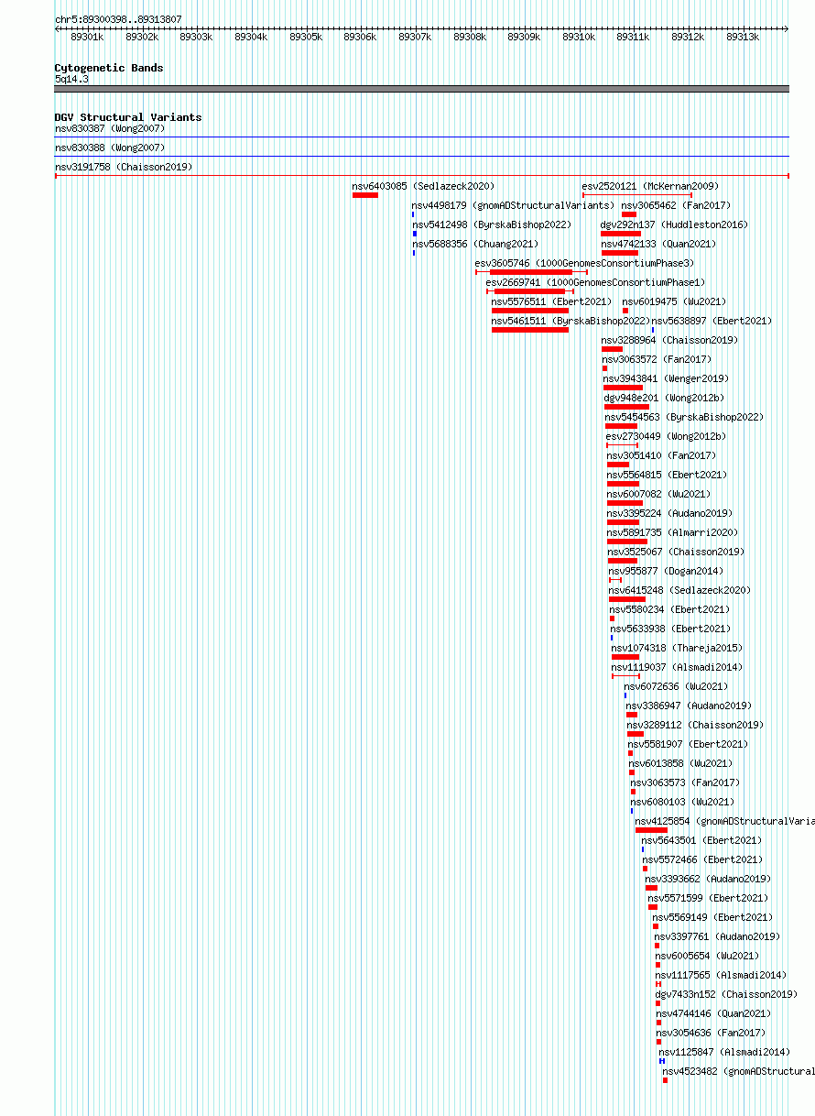Screen dimensions: 815x1116
Task: Click nsv5412498 (ByrskaBishop2022) label
Action: (492, 224)
